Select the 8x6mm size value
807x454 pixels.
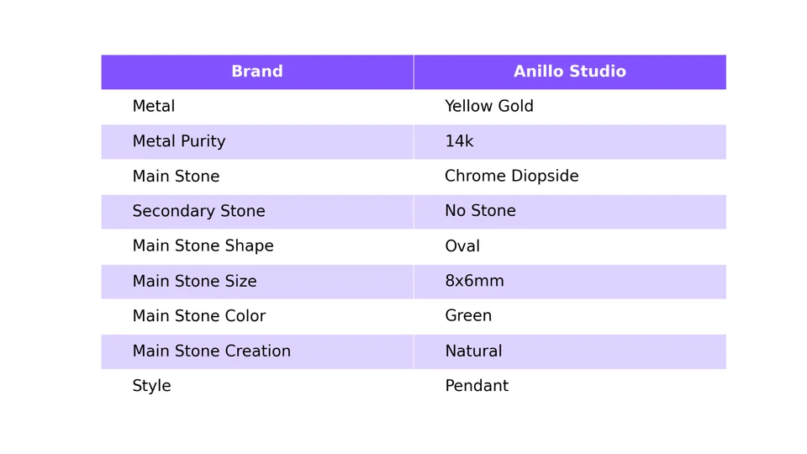(x=474, y=282)
